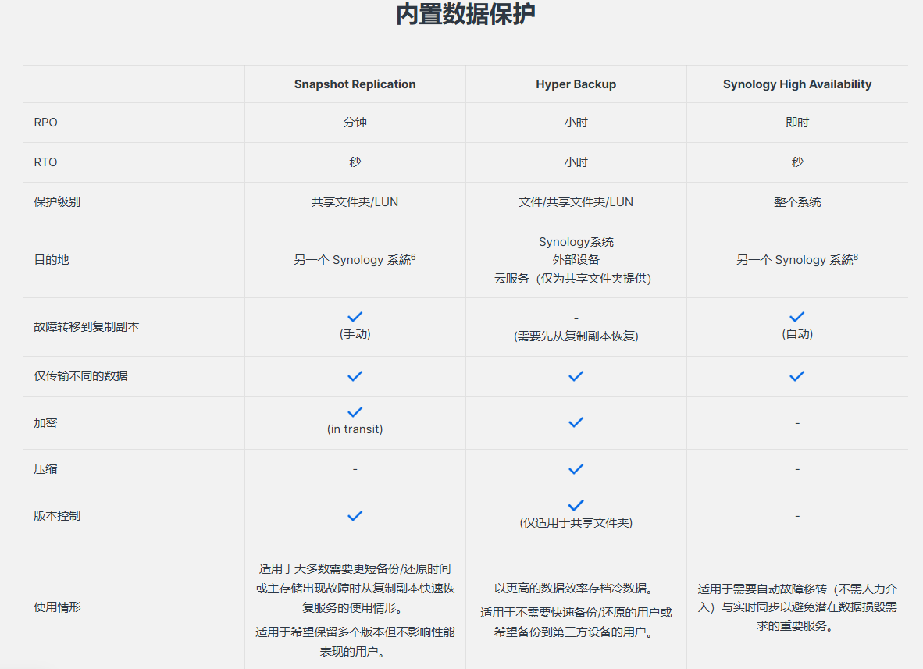
Task: Click the 以更高的数据效率存档冷数据 text
Action: [576, 589]
